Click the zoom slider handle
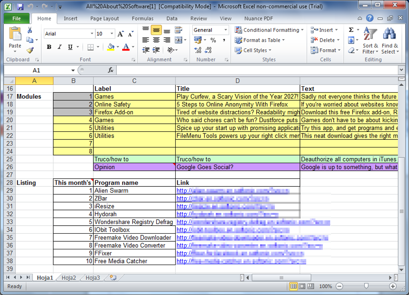Image resolution: width=409 pixels, height=295 pixels. (x=366, y=286)
